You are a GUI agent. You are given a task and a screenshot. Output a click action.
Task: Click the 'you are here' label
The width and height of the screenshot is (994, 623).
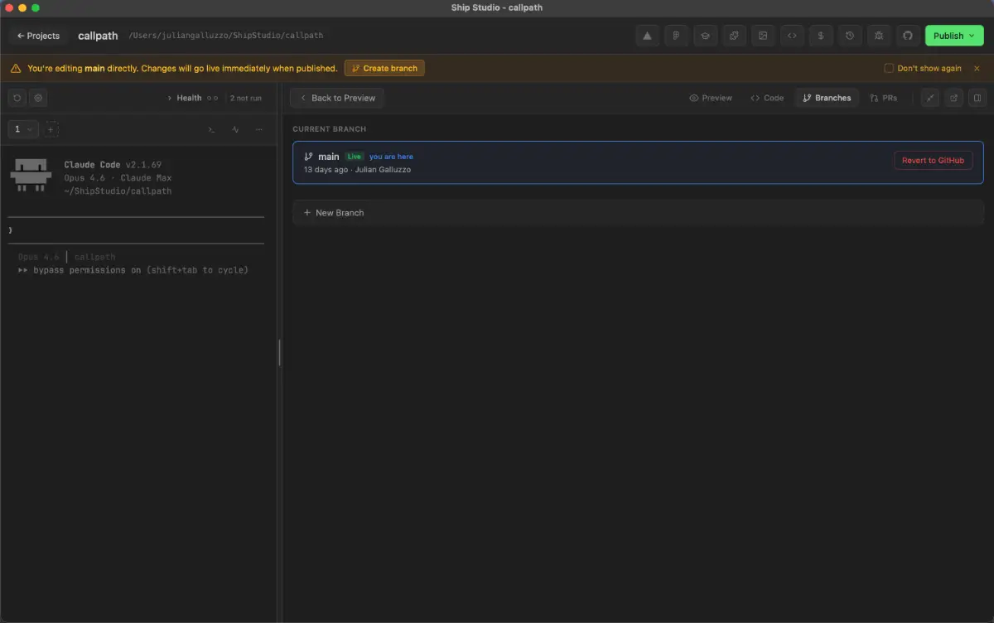tap(391, 157)
